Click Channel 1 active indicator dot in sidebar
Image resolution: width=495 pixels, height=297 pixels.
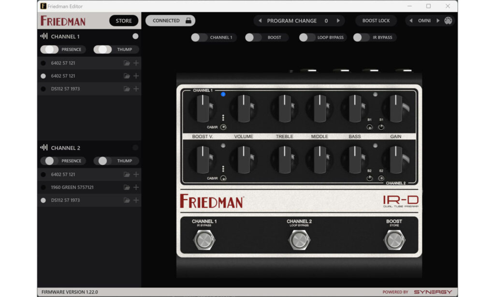point(135,36)
